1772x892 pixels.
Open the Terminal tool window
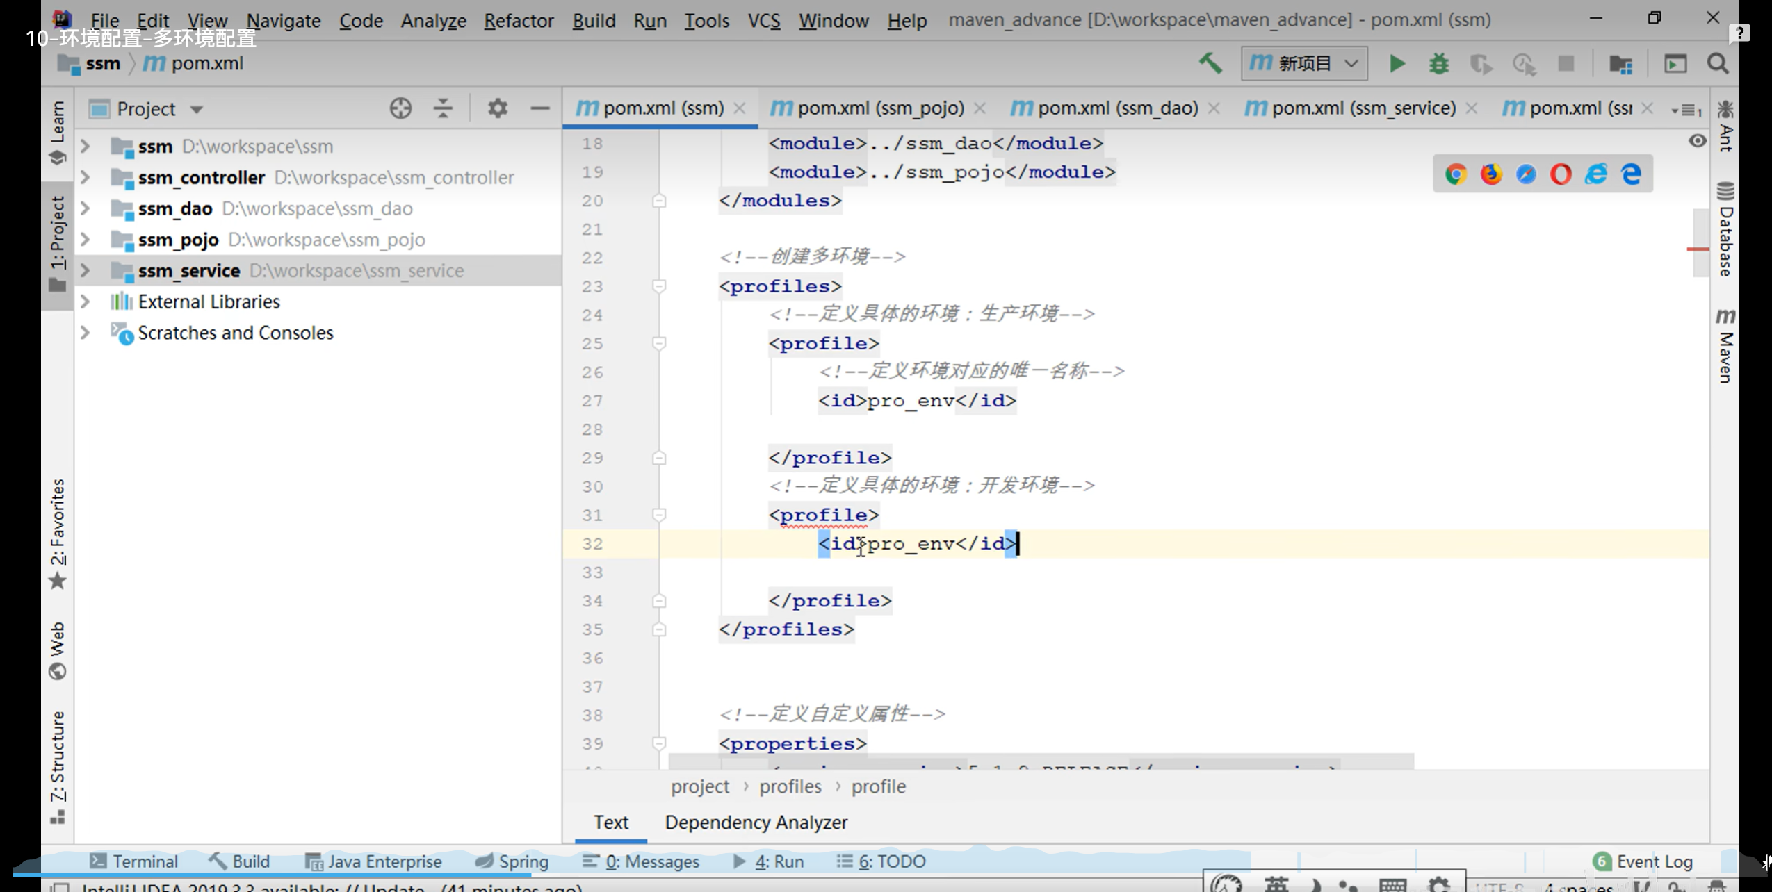point(134,861)
